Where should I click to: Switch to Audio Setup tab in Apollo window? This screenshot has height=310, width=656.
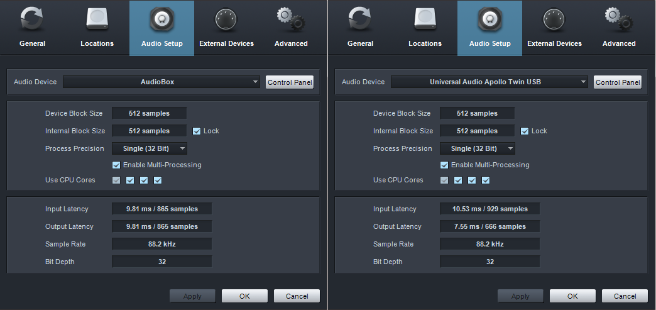[x=489, y=28]
